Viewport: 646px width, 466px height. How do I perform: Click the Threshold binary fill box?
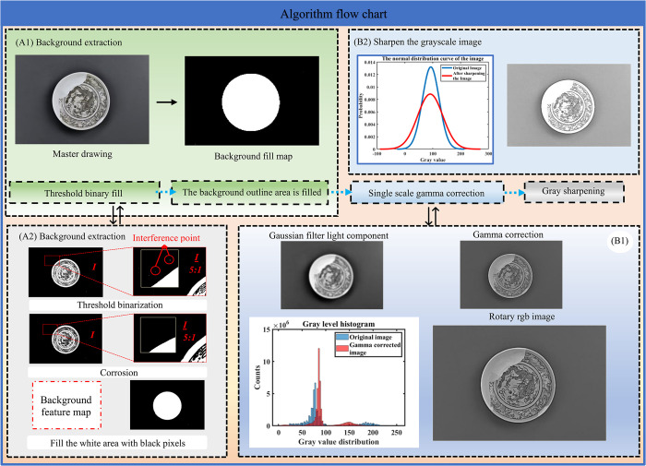(84, 193)
